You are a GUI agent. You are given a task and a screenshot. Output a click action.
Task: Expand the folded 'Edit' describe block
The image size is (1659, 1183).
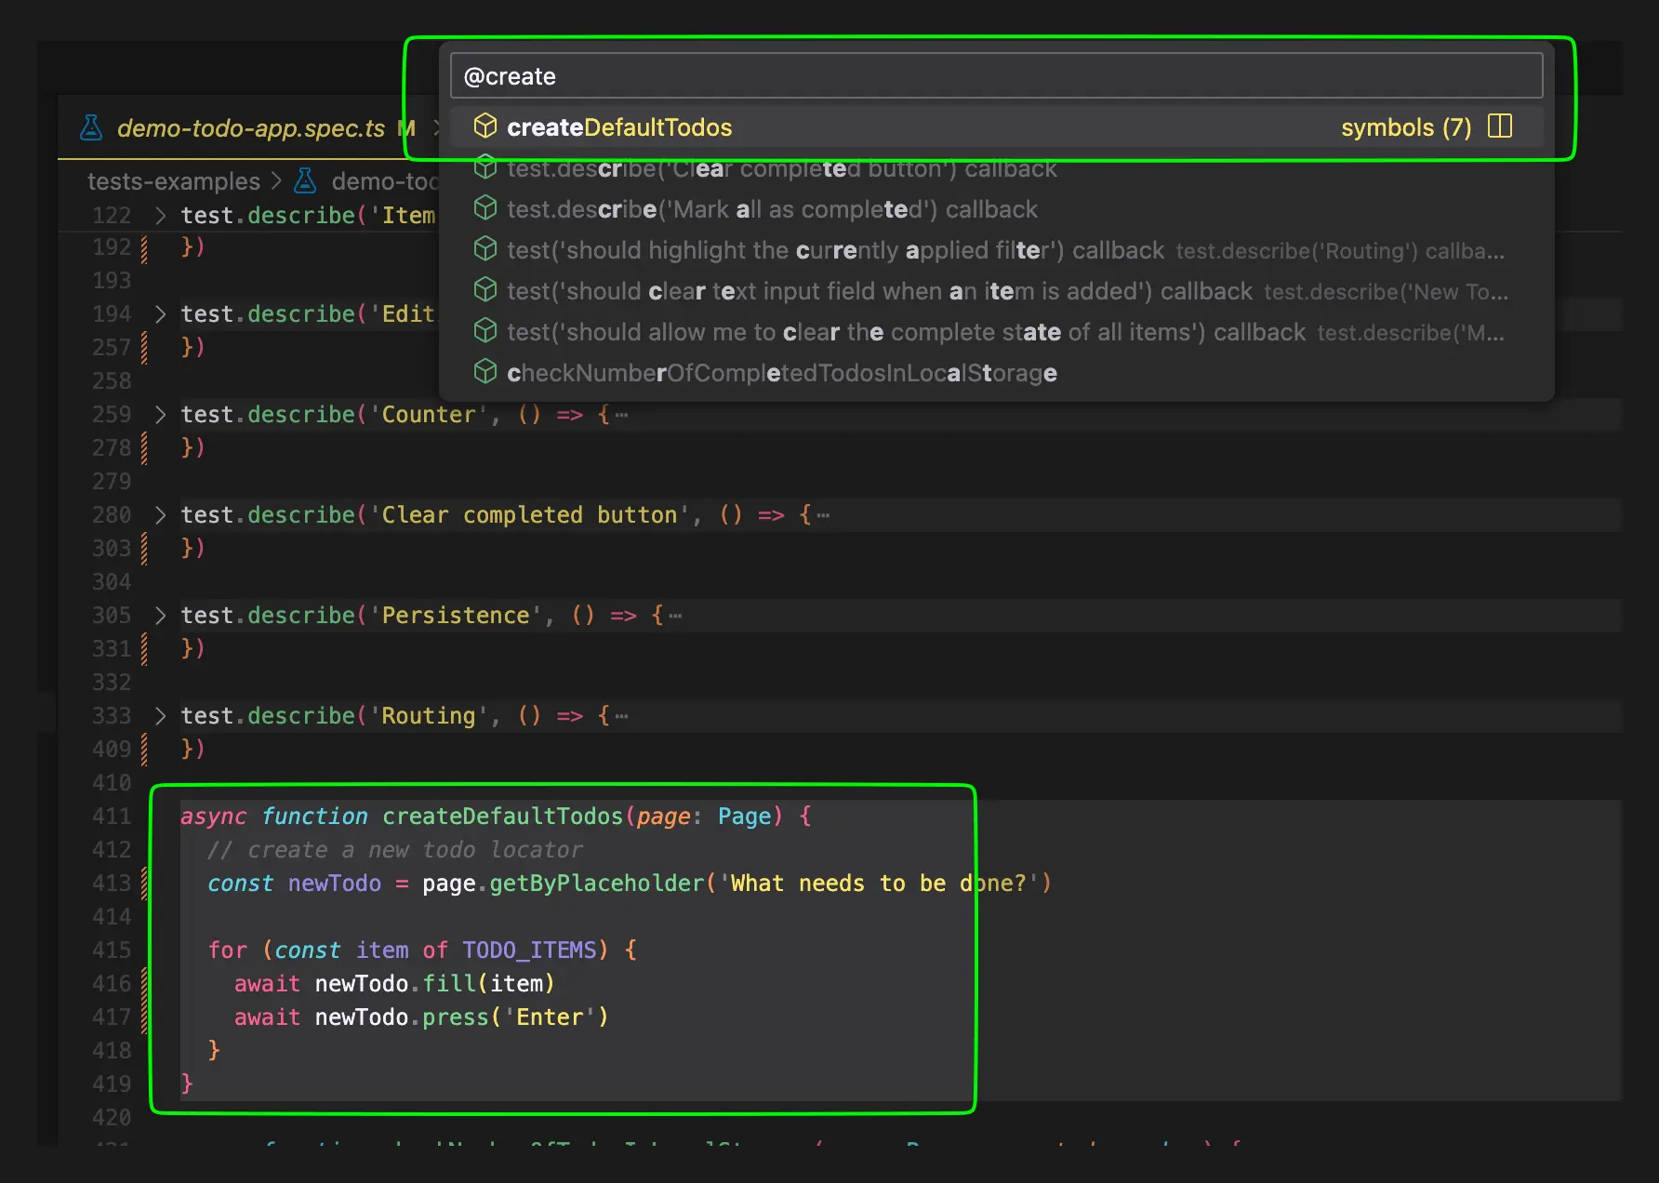[161, 314]
